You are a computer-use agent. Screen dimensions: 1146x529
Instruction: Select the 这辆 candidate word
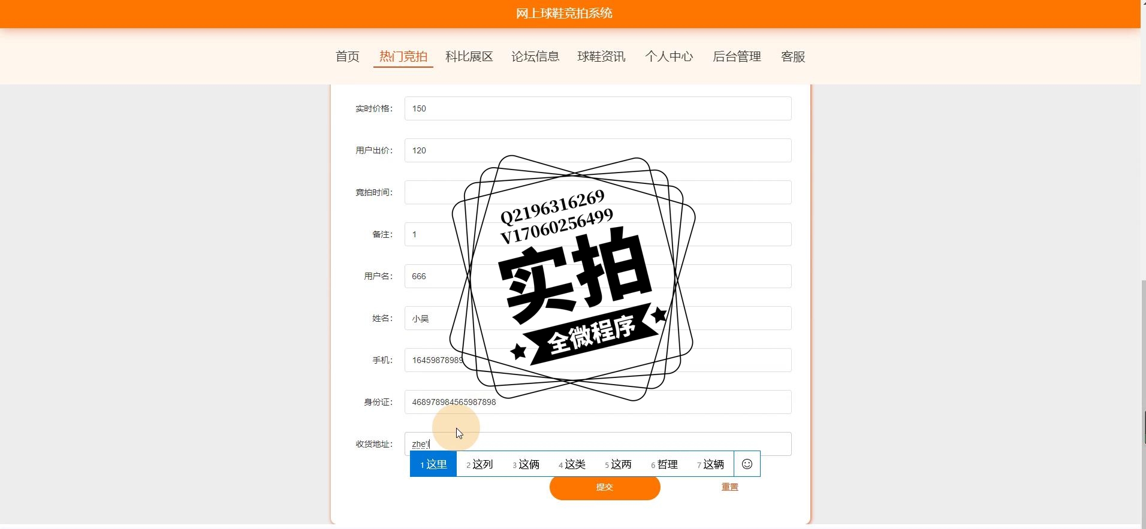[710, 464]
